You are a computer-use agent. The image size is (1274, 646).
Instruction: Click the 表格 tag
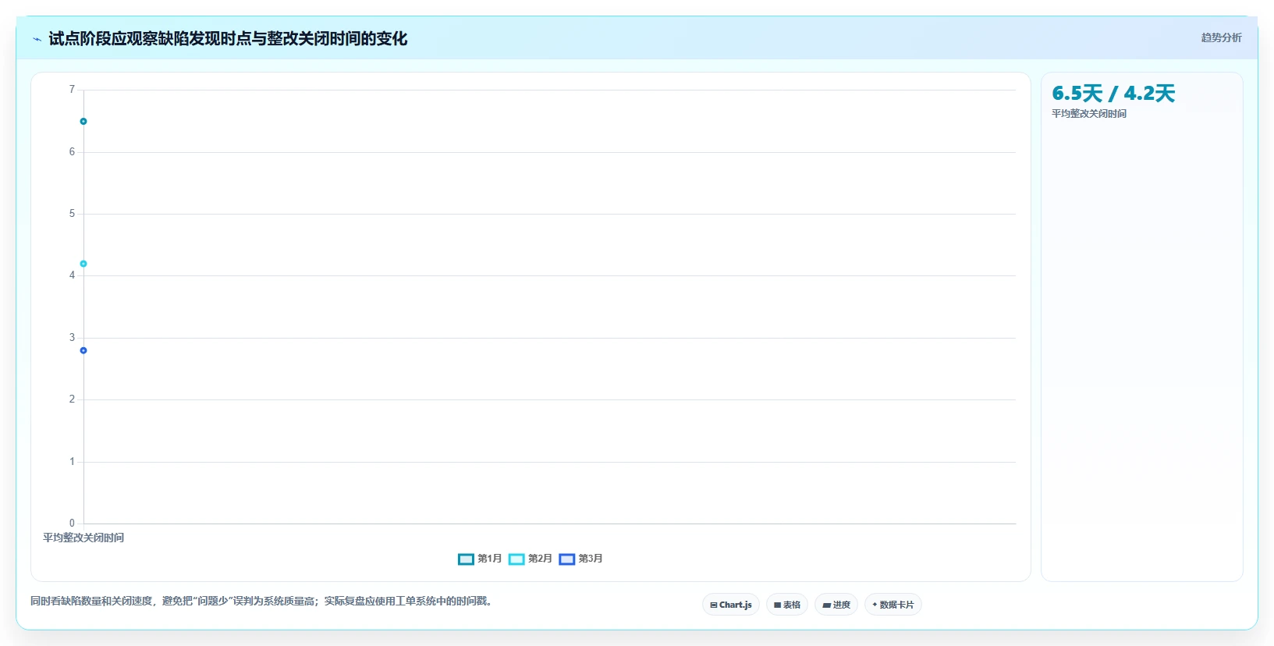tap(787, 605)
